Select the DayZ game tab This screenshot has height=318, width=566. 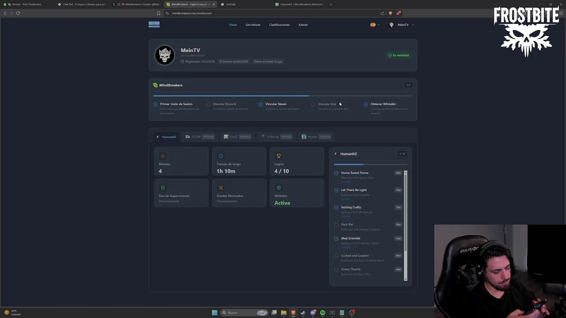(x=237, y=137)
